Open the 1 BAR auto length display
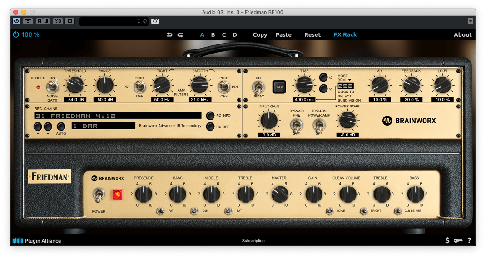 tap(104, 126)
